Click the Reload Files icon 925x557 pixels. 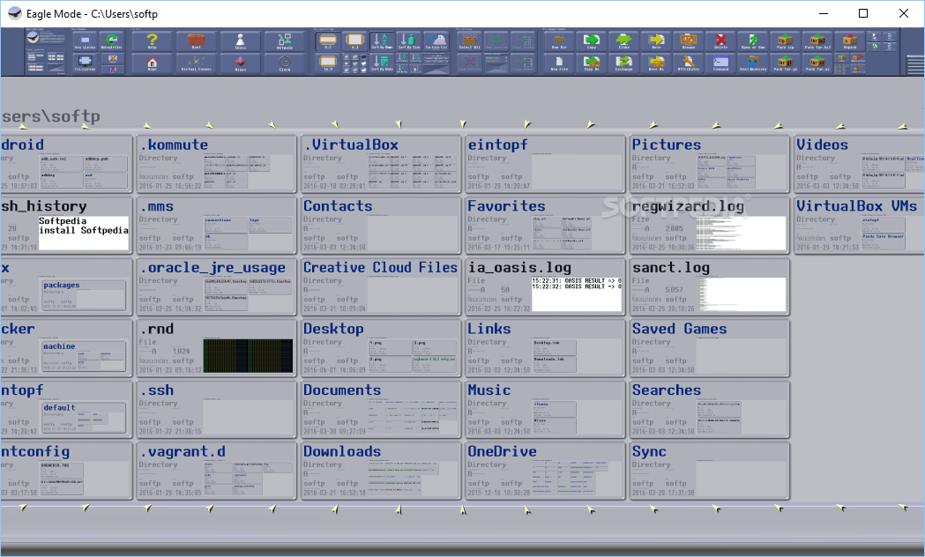coord(111,41)
